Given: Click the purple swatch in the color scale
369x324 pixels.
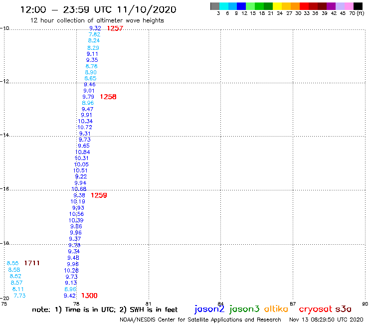Looking at the screenshot, I should (x=331, y=6).
